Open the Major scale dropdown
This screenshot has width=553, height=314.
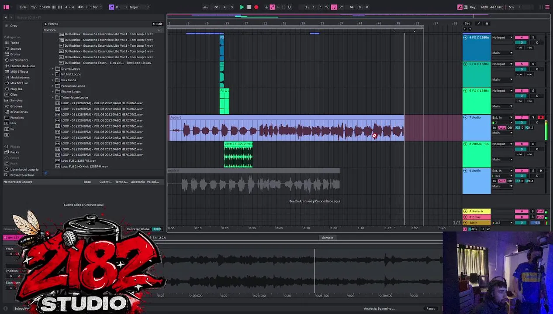tap(139, 7)
